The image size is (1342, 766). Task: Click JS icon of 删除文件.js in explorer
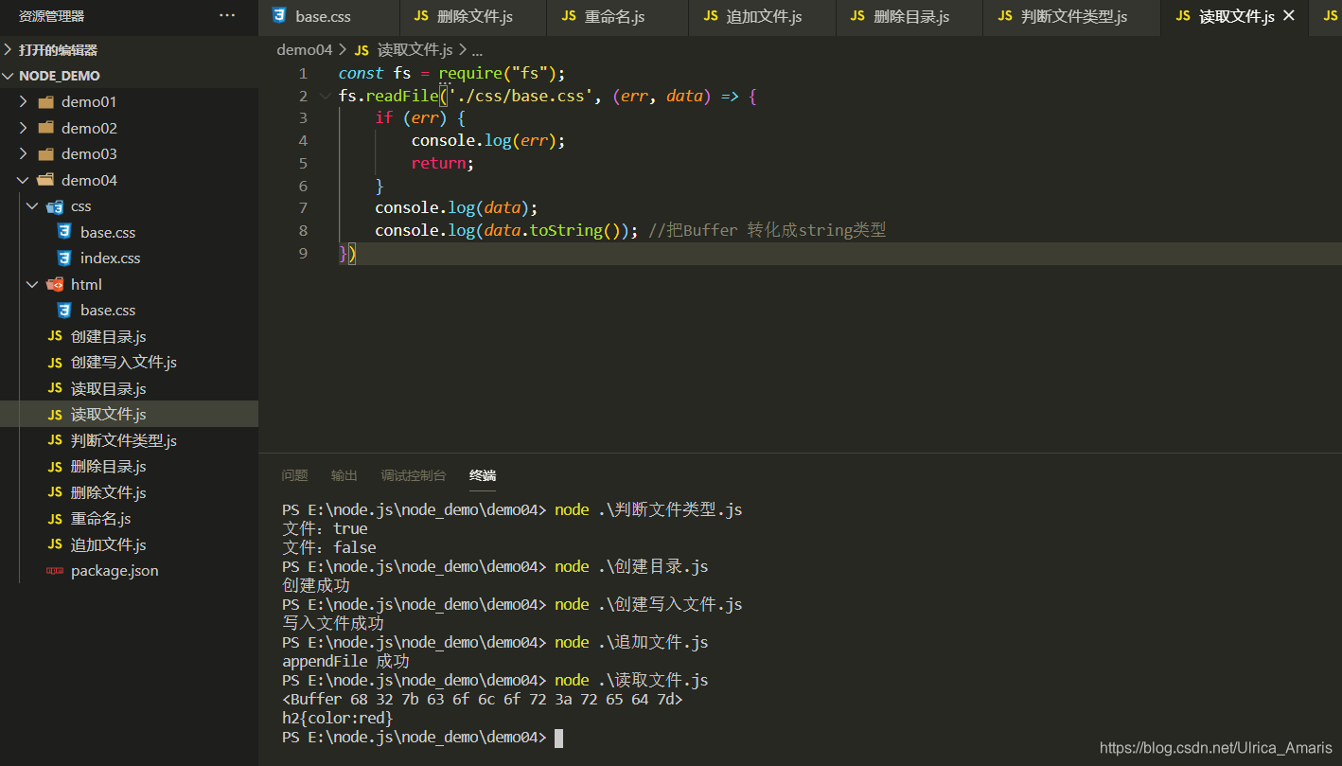tap(55, 492)
